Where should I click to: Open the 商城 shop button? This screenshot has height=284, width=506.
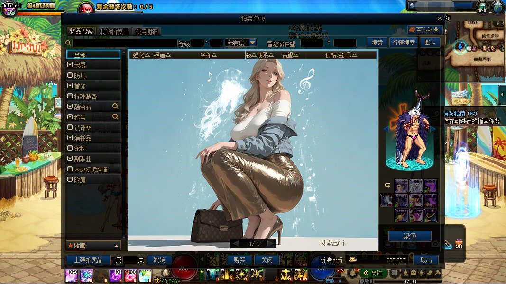[373, 274]
